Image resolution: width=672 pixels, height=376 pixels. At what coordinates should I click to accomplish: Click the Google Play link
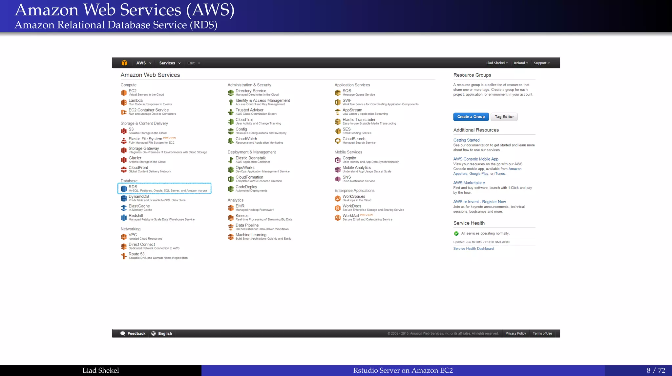(x=478, y=174)
